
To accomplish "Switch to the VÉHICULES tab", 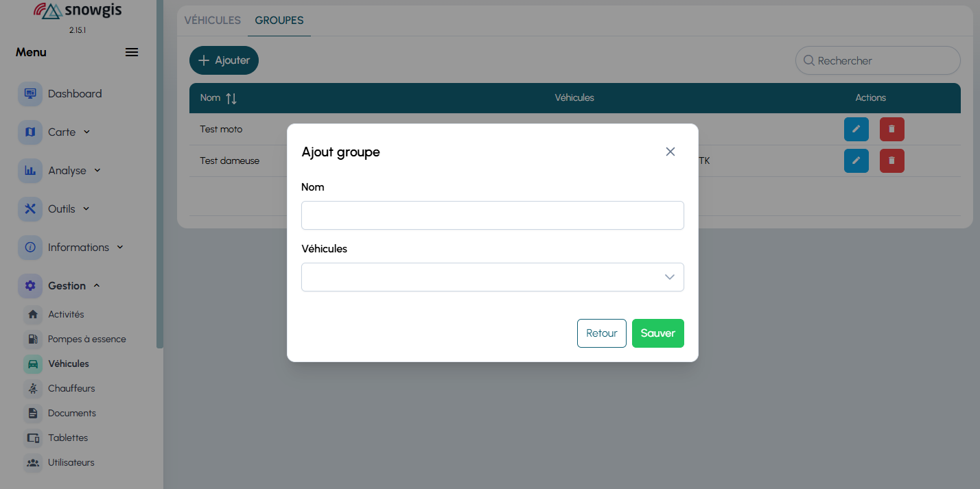I will [212, 21].
